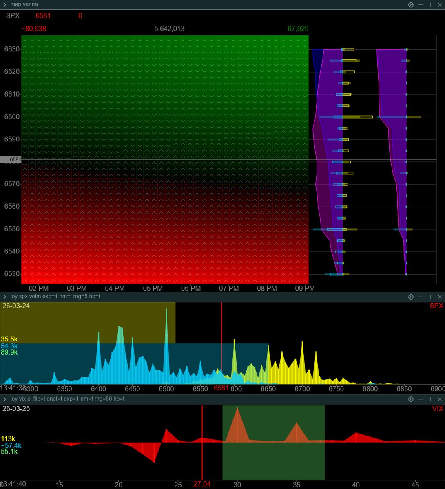Click the 6700 strike on volume axis
445x489 pixels.
302,389
